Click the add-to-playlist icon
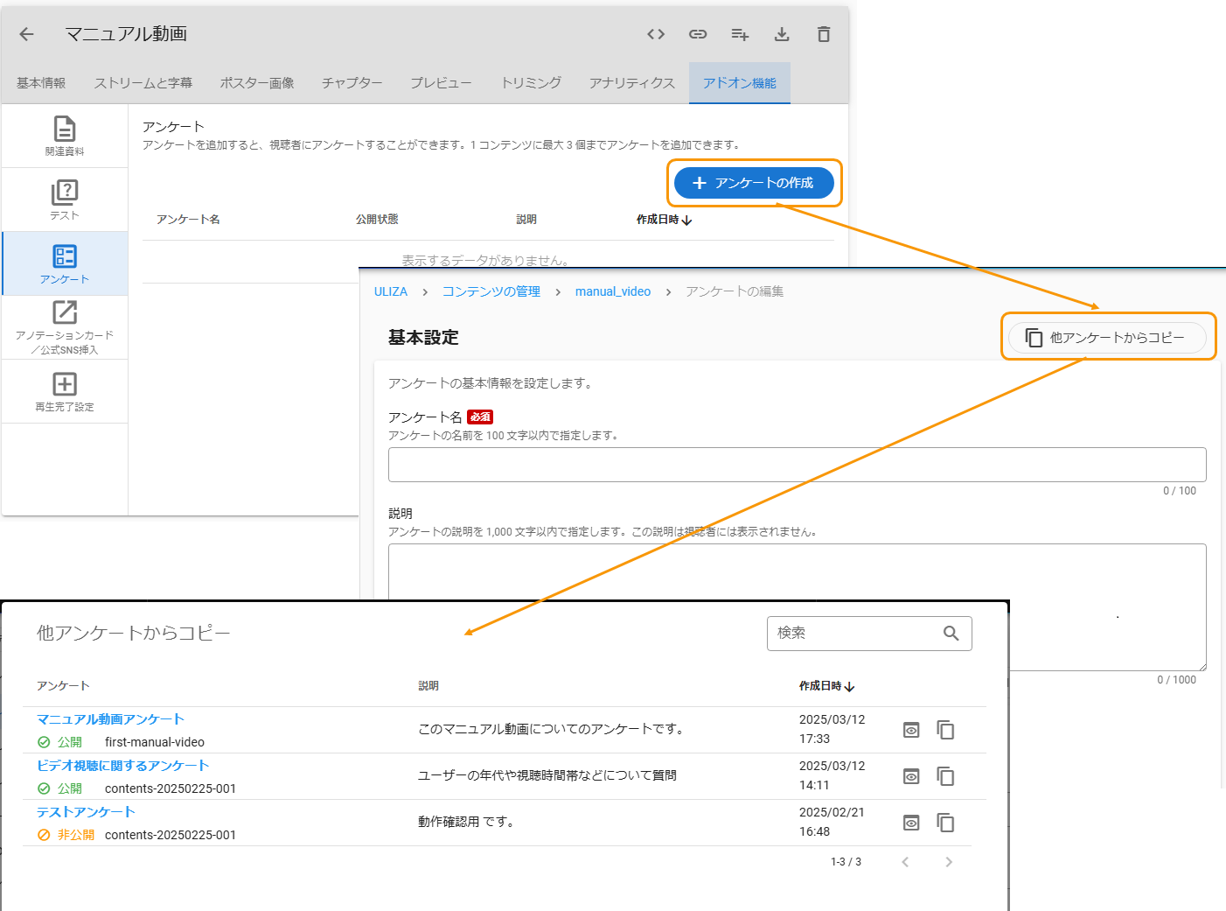Image resolution: width=1226 pixels, height=911 pixels. pos(740,34)
